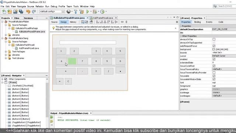Click the New File toolbar icon
Viewport: 236px width, 133px height.
tap(4, 11)
